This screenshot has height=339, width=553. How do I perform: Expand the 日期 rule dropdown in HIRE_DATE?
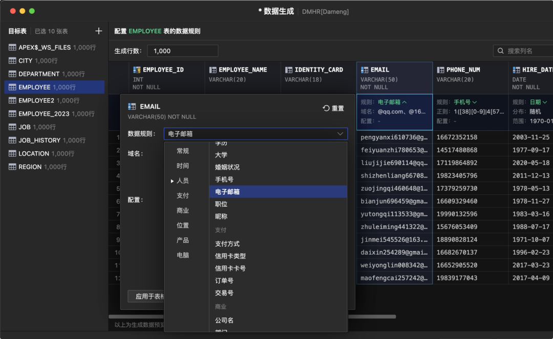click(545, 102)
